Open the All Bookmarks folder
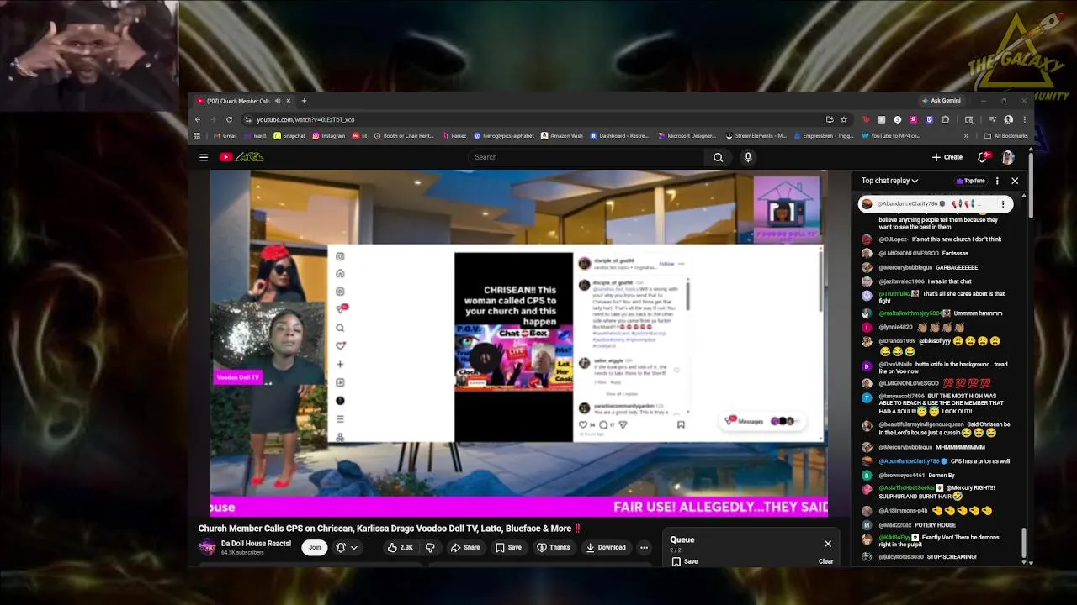The height and width of the screenshot is (605, 1077). [x=1005, y=135]
